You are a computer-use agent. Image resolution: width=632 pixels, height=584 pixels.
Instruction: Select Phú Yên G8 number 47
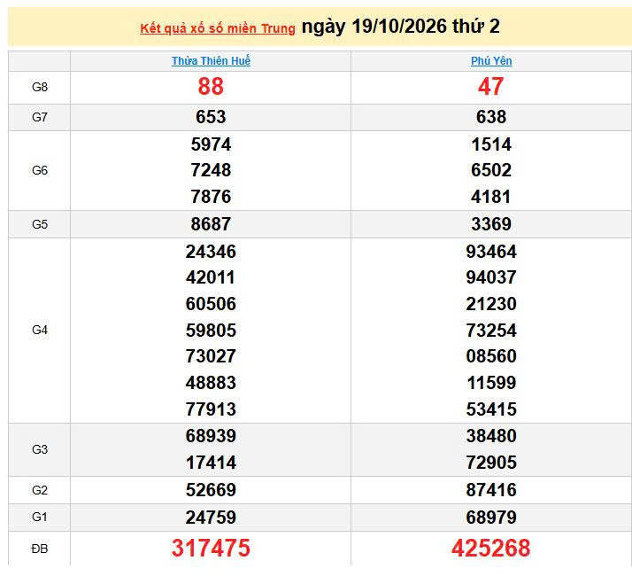(x=491, y=87)
